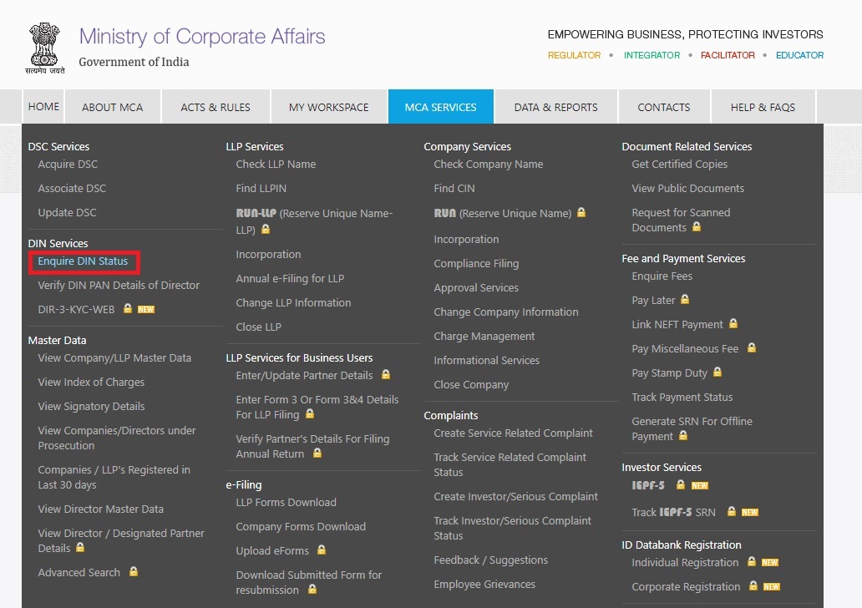Click lock icon beside Advanced Search
This screenshot has width=862, height=608.
pyautogui.click(x=134, y=572)
